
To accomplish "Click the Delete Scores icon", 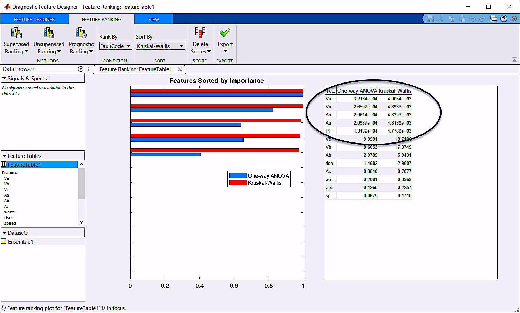I will 200,33.
